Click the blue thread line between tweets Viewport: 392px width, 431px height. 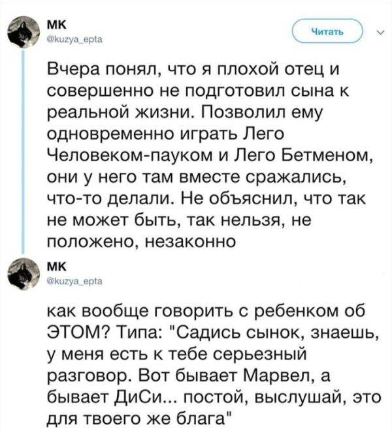[23, 151]
